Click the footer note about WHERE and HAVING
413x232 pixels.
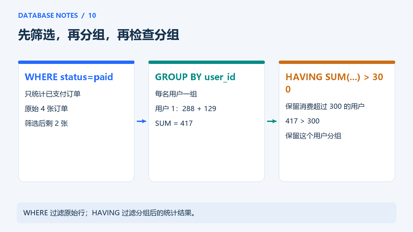(206, 213)
